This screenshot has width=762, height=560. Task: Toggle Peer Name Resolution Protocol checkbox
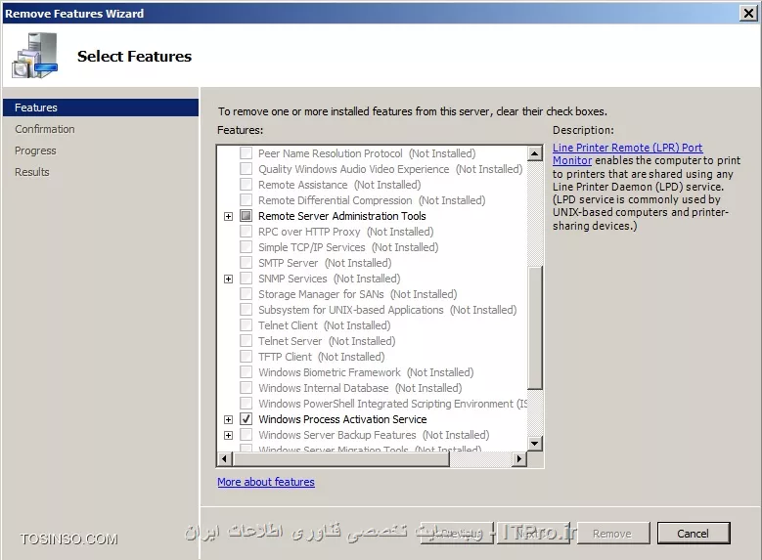point(246,153)
